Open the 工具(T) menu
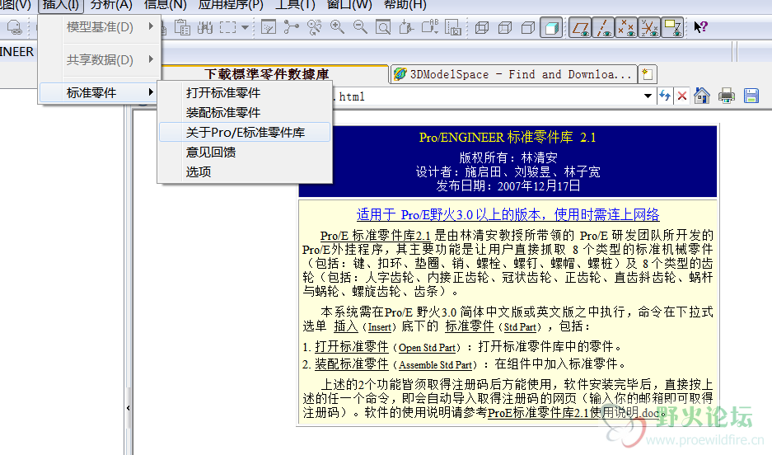 (295, 5)
